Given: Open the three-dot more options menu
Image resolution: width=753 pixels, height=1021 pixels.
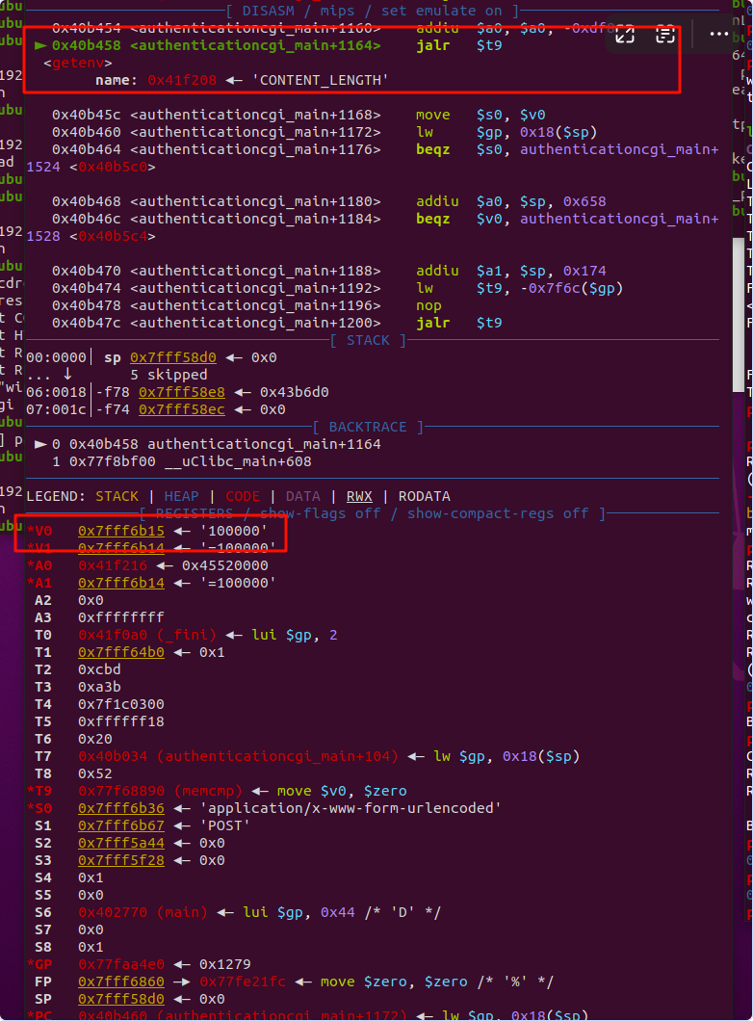Looking at the screenshot, I should tap(718, 35).
